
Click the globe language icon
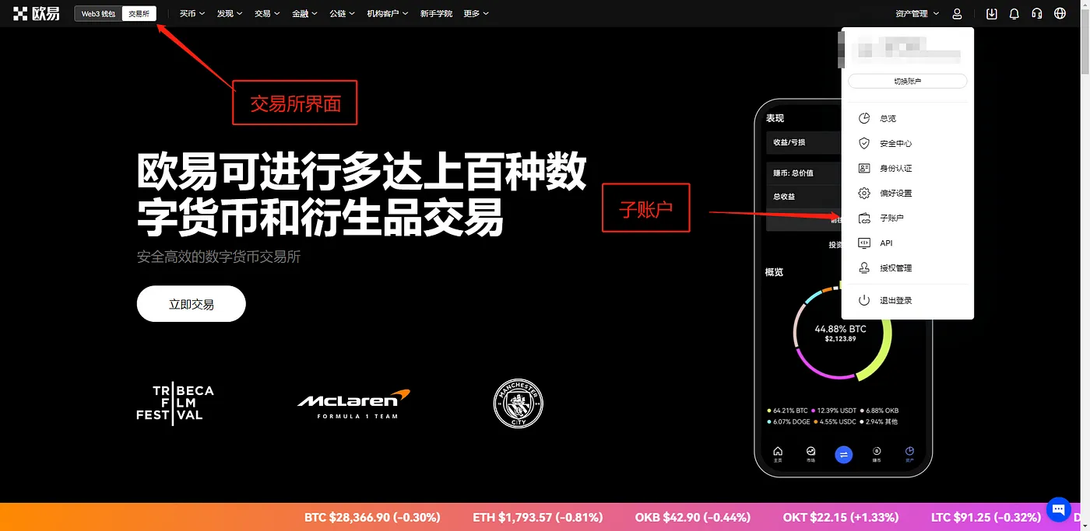tap(1060, 13)
